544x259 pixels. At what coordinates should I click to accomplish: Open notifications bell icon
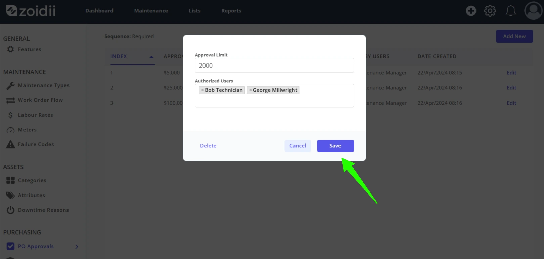point(511,11)
